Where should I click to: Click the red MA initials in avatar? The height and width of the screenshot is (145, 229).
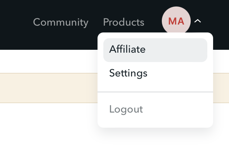176,21
